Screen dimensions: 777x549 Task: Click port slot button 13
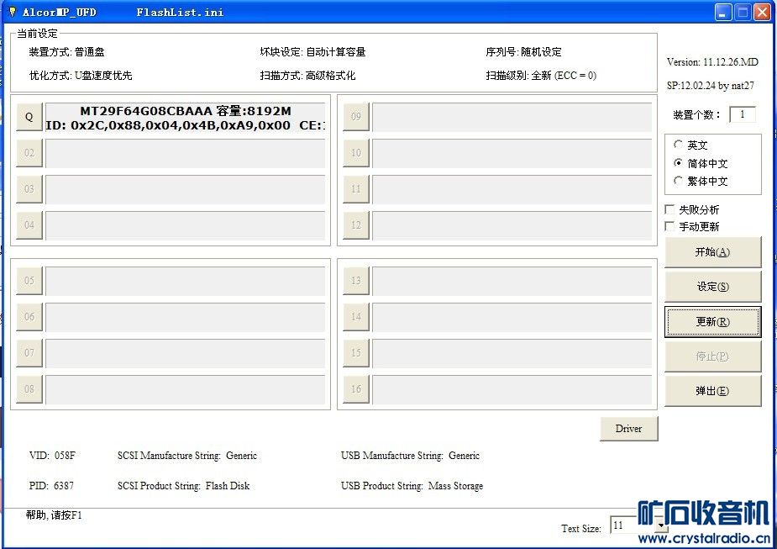pos(356,281)
